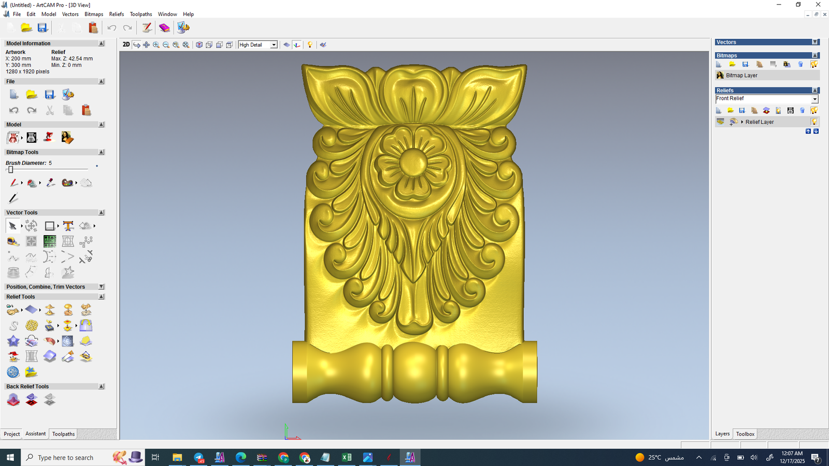Click the Measure tool tape icon
Screen dimensions: 829x466
(x=13, y=241)
